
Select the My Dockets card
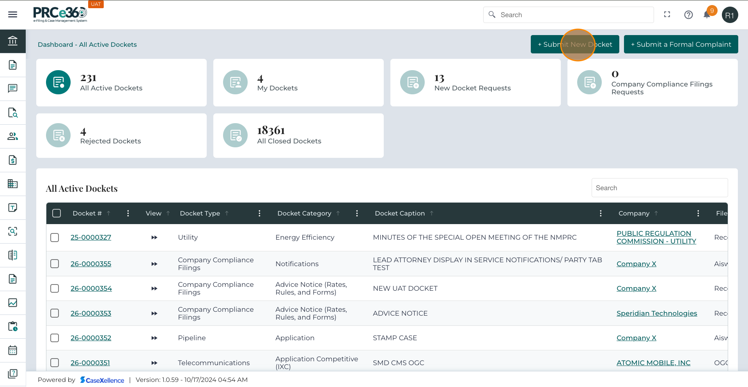coord(298,83)
